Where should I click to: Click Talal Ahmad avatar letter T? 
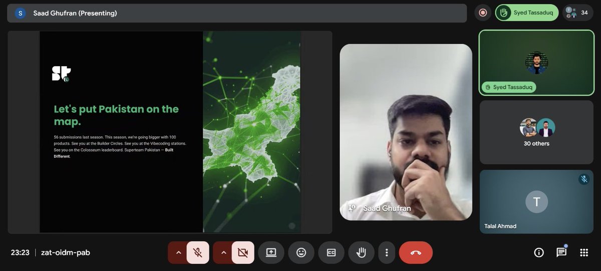point(536,202)
